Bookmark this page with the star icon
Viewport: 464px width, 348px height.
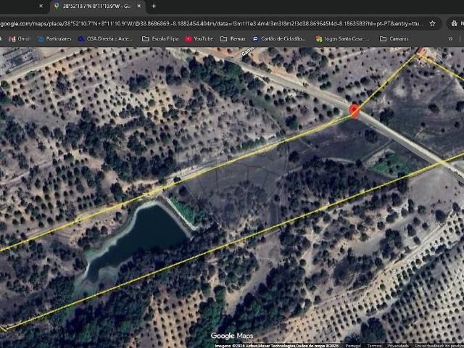pos(432,24)
